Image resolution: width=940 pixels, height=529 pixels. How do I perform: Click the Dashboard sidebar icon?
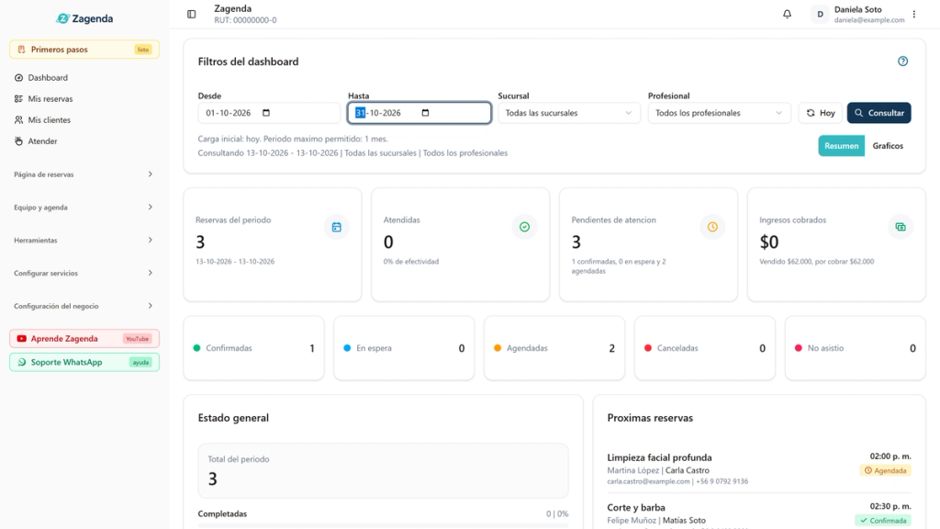coord(18,78)
